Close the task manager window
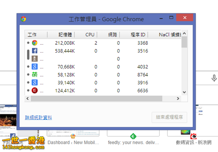This screenshot has width=218, height=152. (x=185, y=17)
